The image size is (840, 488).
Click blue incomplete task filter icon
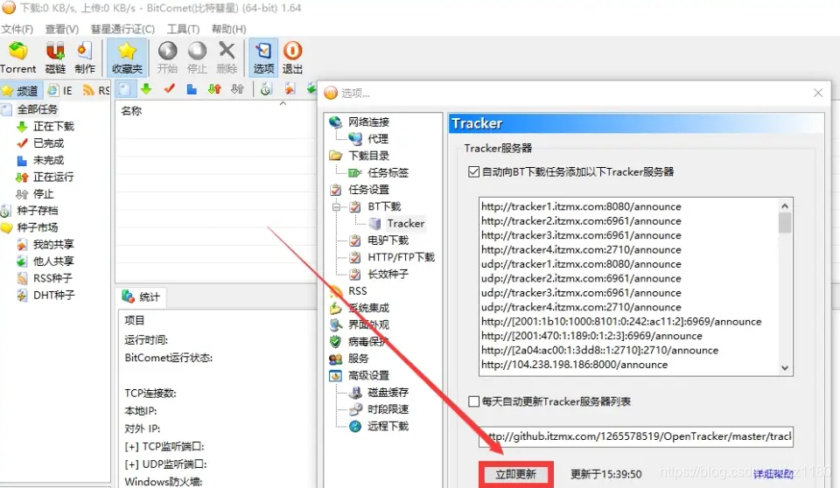click(x=192, y=89)
